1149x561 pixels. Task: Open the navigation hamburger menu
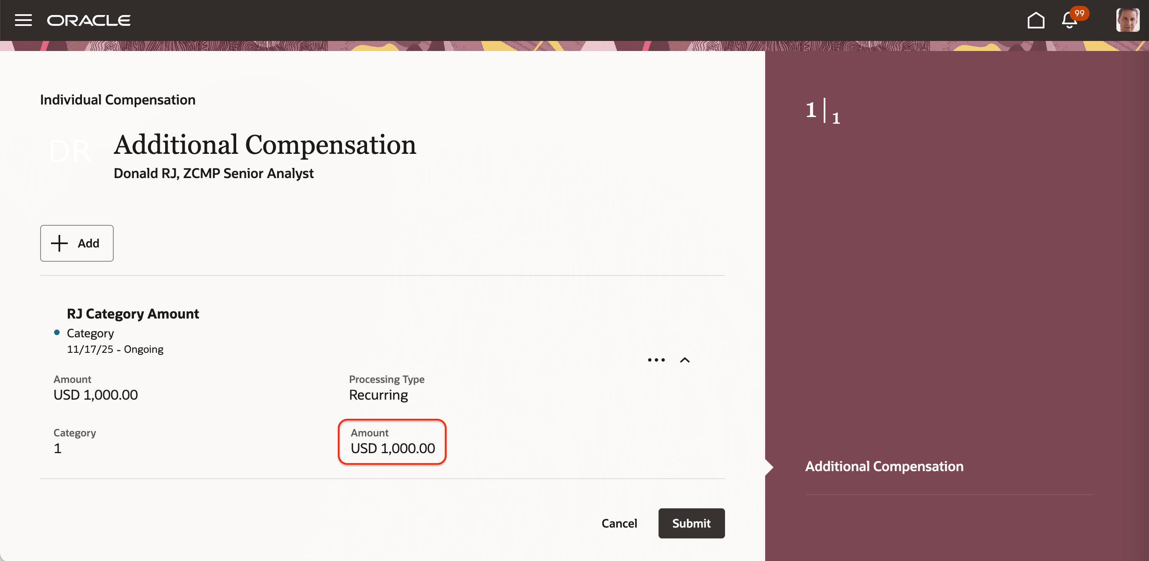pyautogui.click(x=23, y=20)
